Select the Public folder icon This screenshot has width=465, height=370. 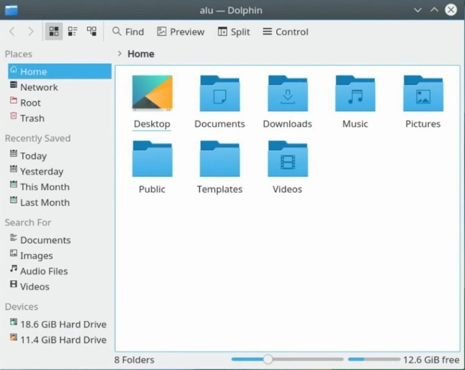coord(152,159)
